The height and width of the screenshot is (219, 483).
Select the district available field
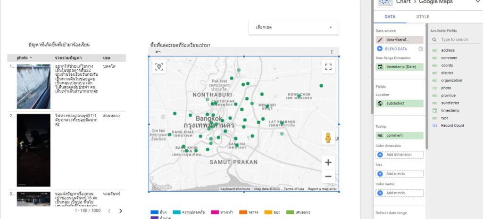point(447,73)
